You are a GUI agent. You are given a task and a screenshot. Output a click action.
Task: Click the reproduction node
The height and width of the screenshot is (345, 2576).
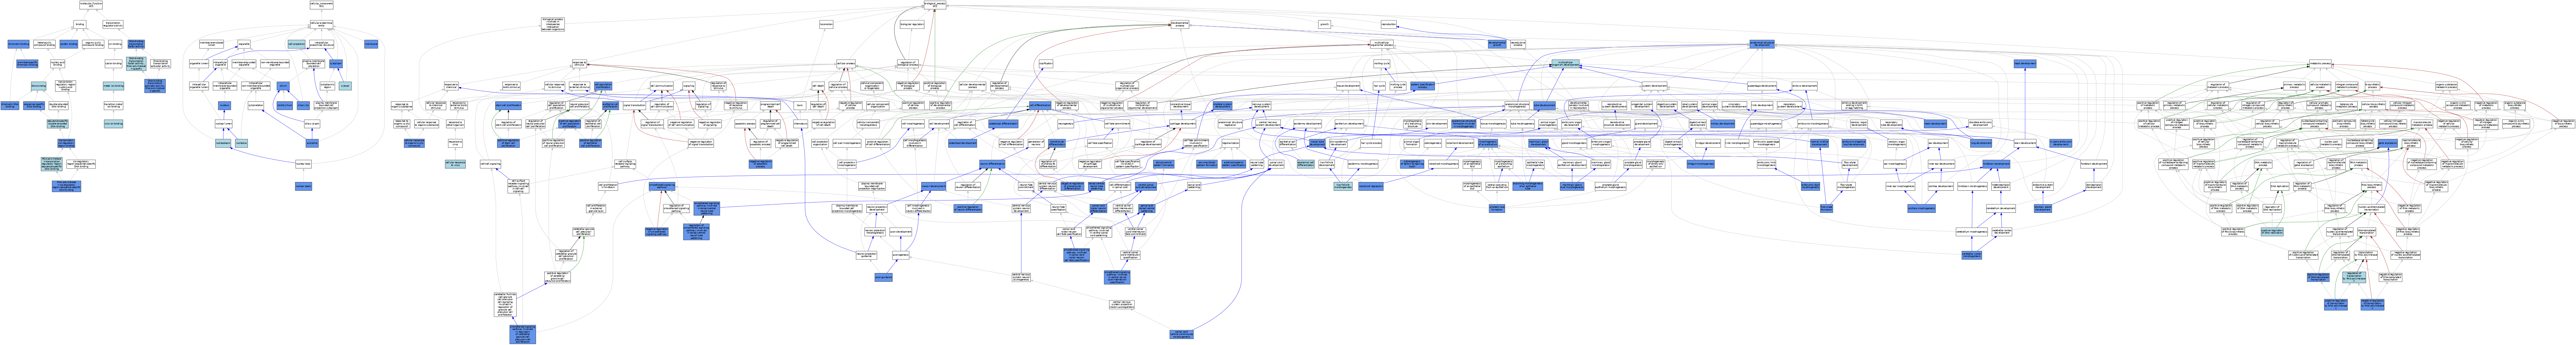(1389, 24)
